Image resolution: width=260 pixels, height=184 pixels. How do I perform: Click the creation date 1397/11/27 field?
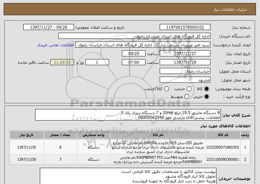pyautogui.click(x=185, y=54)
